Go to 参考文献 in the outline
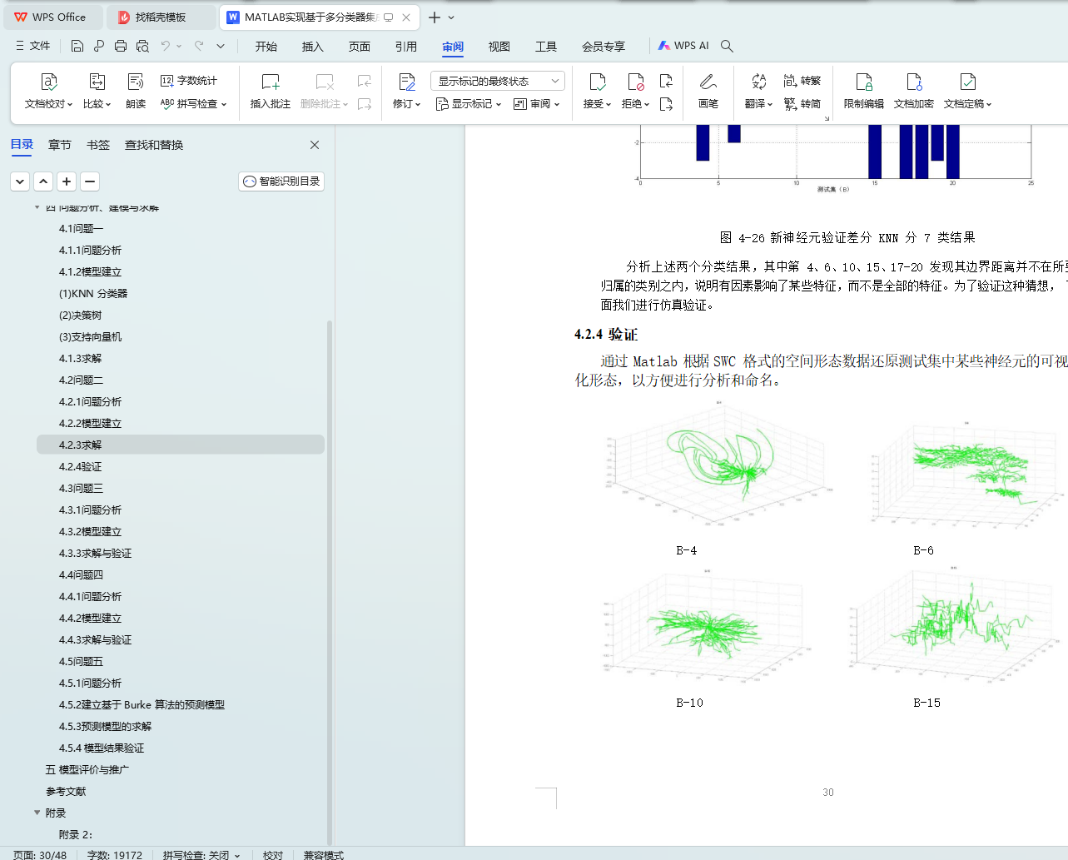This screenshot has width=1068, height=860. pos(66,792)
